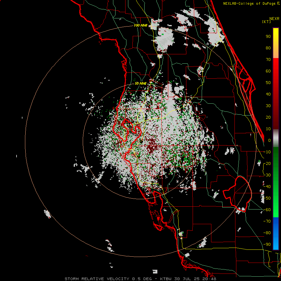Click the positive 70 knot scale label
Viewport: 281px width, 281px height.
pos(268,60)
